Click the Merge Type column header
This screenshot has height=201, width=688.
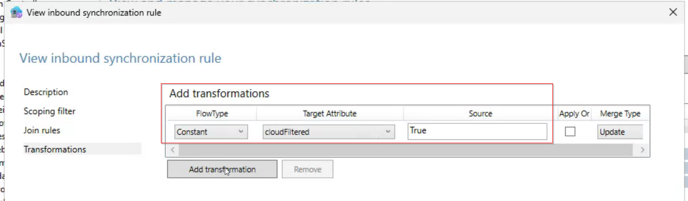[620, 113]
